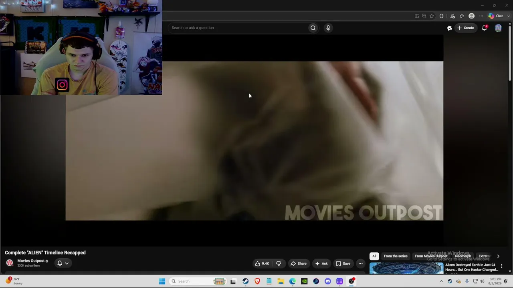The height and width of the screenshot is (288, 513).
Task: Open the Movies Outpost channel avatar
Action: [10, 263]
